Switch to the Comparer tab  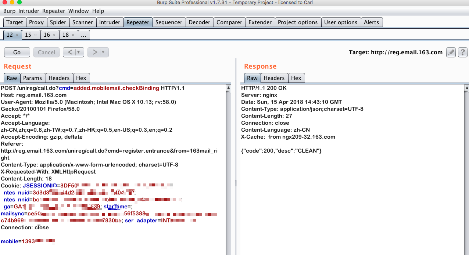tap(229, 22)
